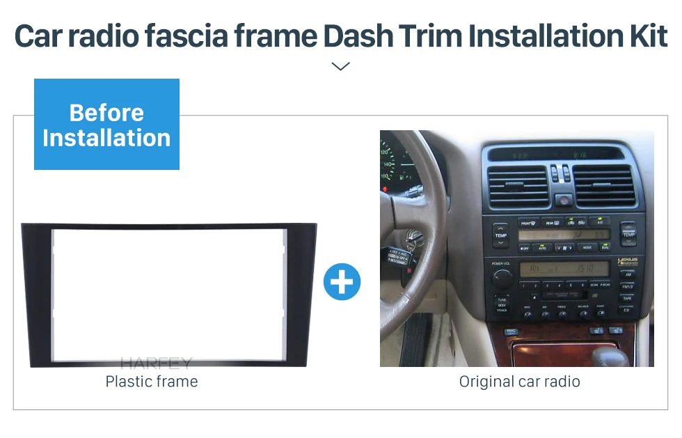682x438 pixels.
Task: Click the black plastic frame image
Action: coord(168,295)
